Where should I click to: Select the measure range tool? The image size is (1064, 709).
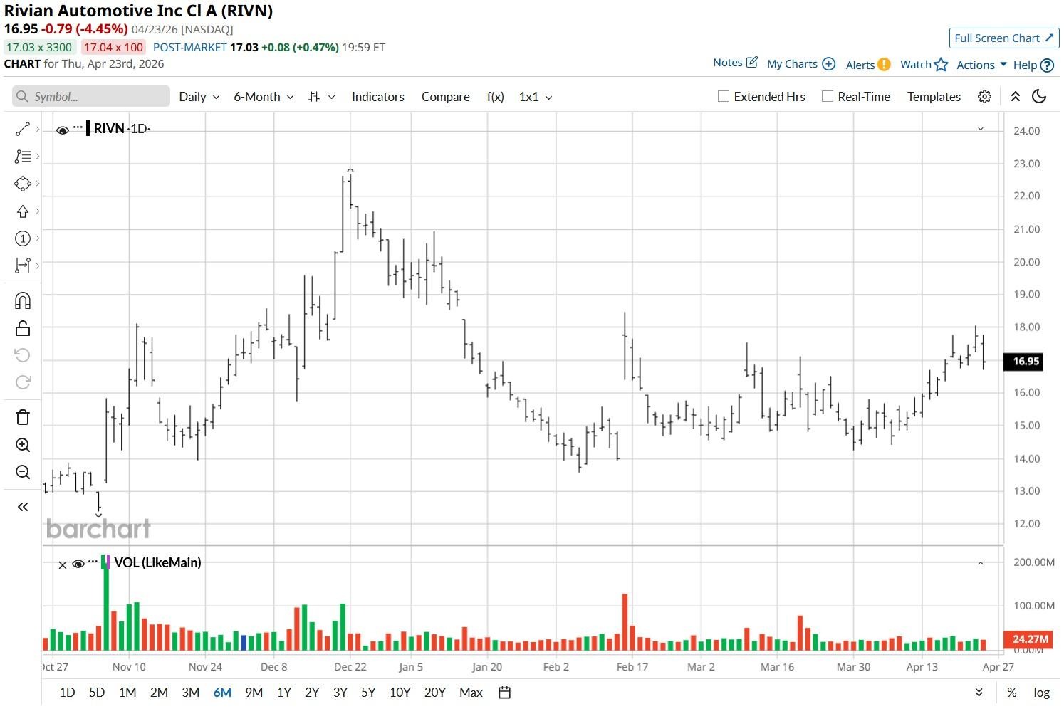pos(23,266)
